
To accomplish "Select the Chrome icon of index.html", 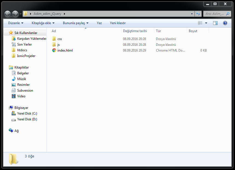I will (54, 50).
